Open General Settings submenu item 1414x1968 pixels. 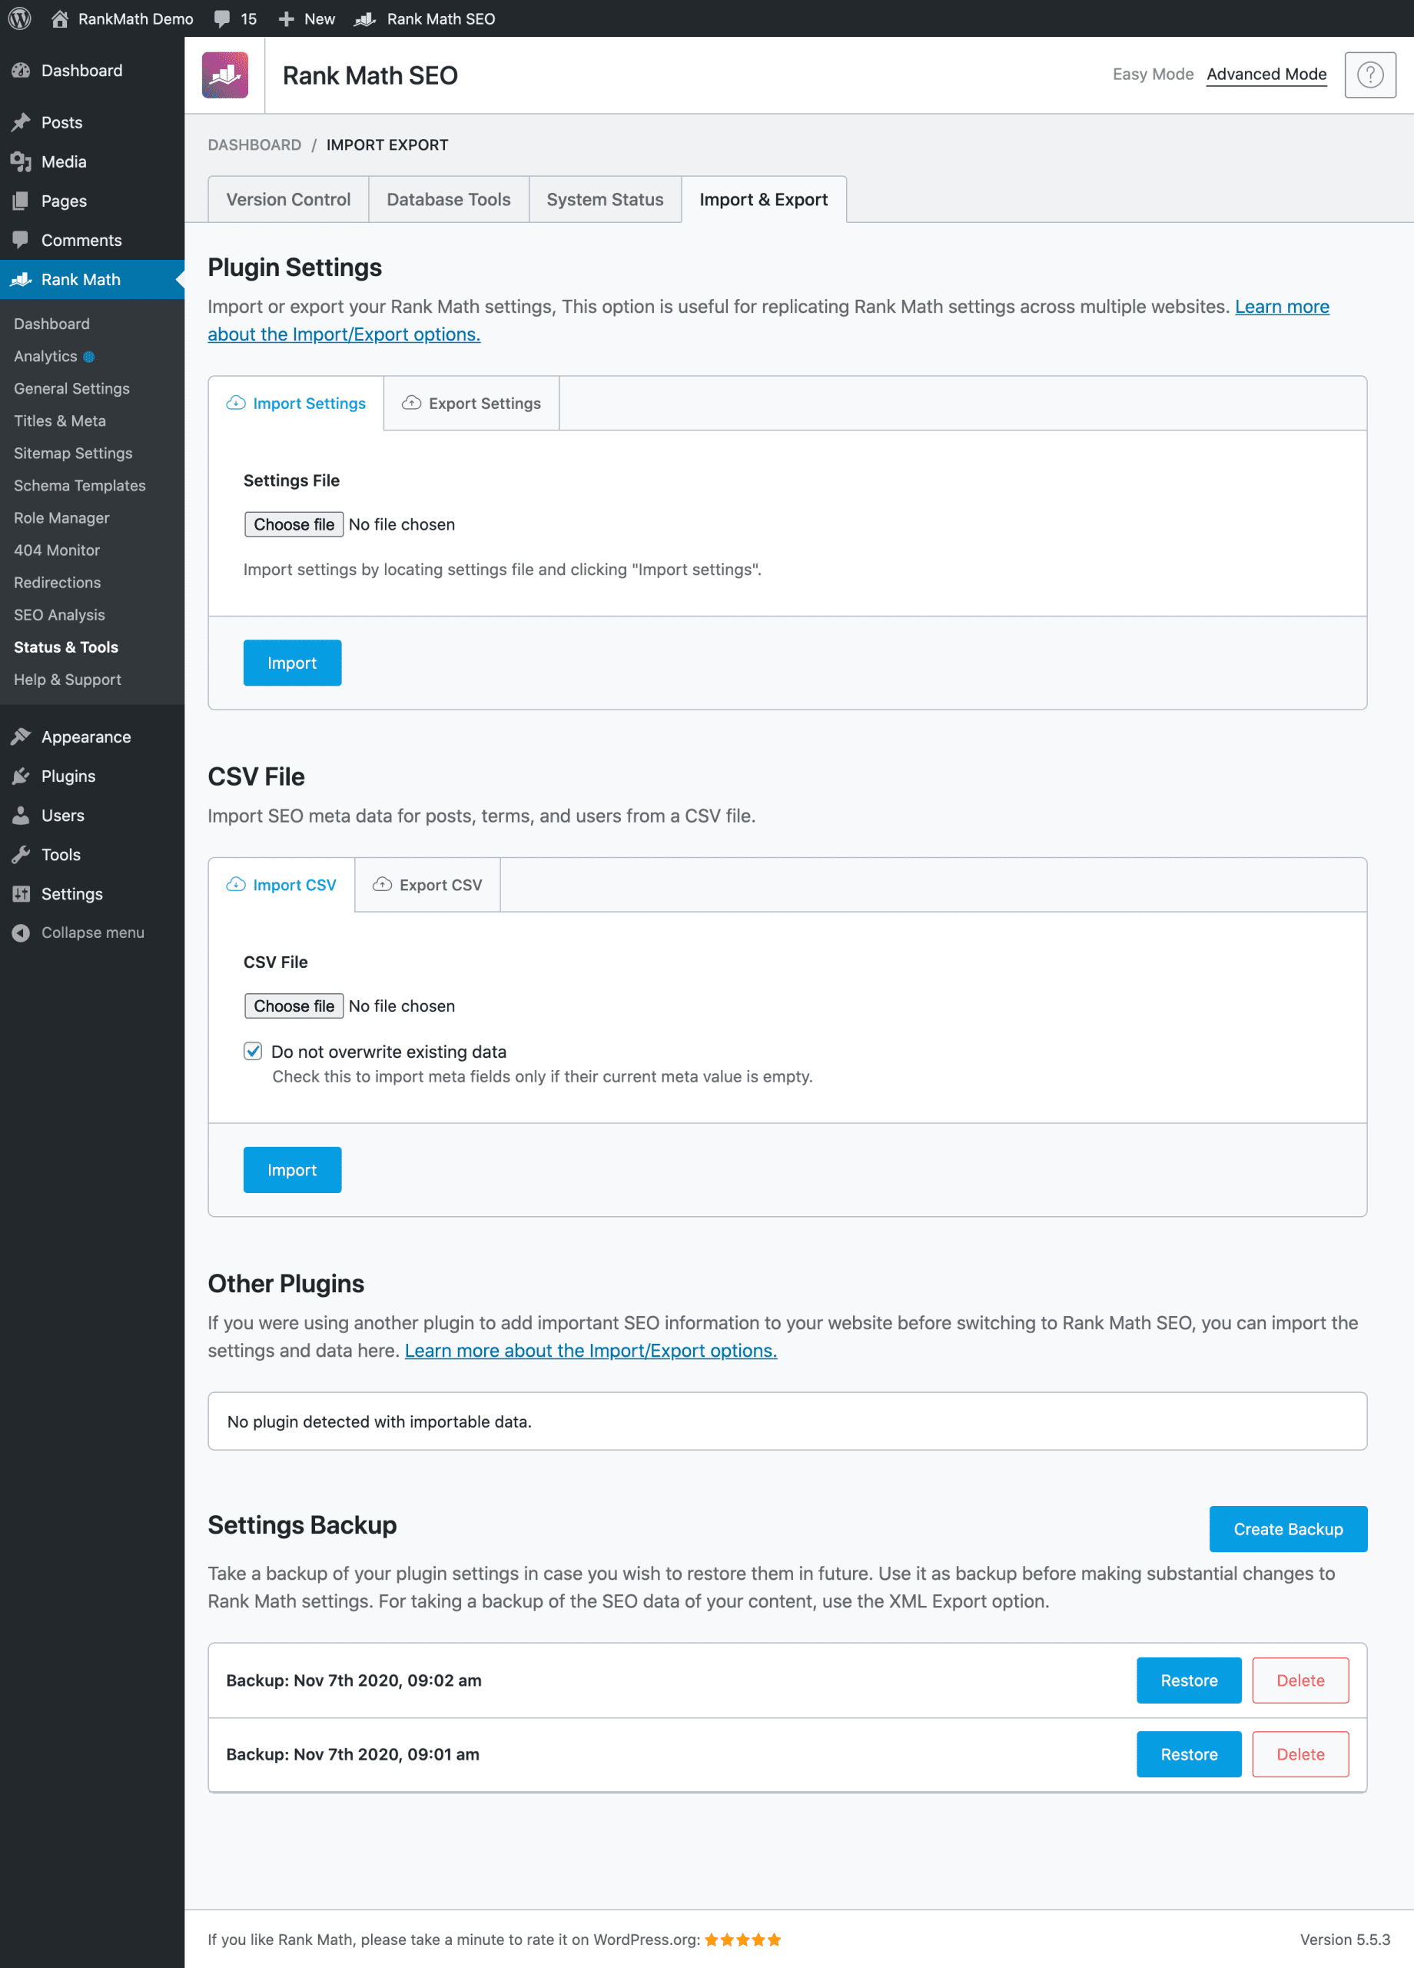pos(71,389)
